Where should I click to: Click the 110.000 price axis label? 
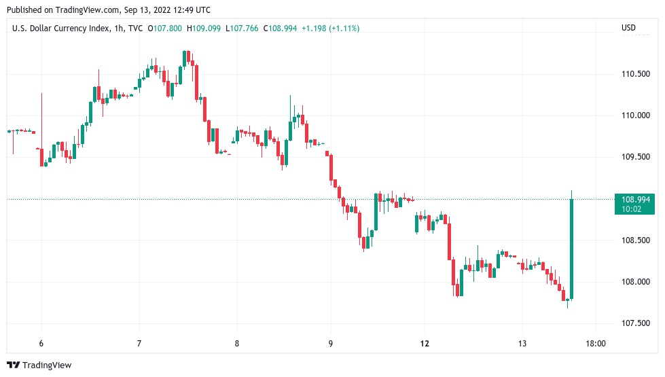coord(635,115)
